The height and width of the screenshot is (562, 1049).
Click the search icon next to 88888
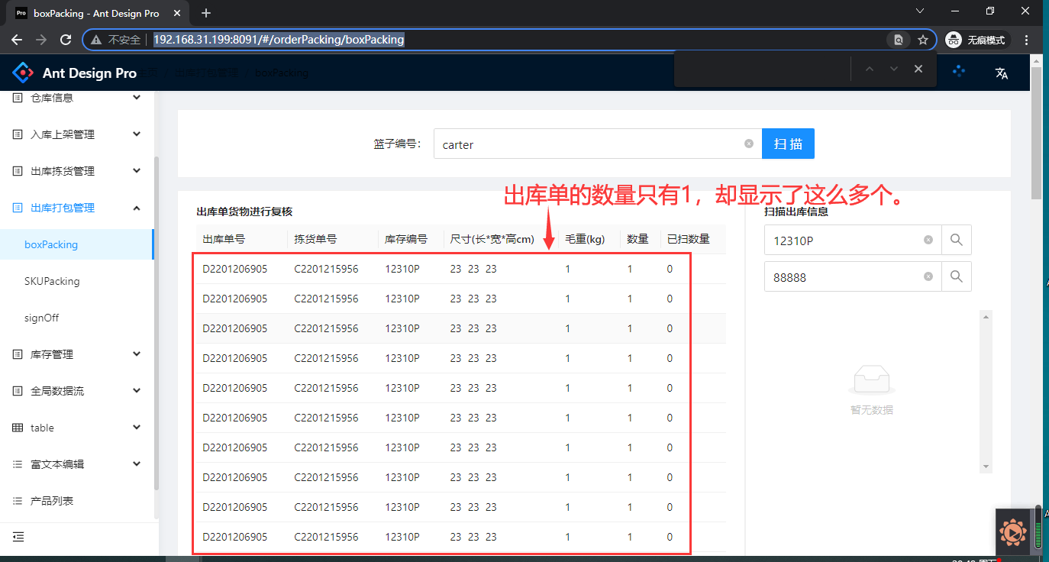(956, 277)
